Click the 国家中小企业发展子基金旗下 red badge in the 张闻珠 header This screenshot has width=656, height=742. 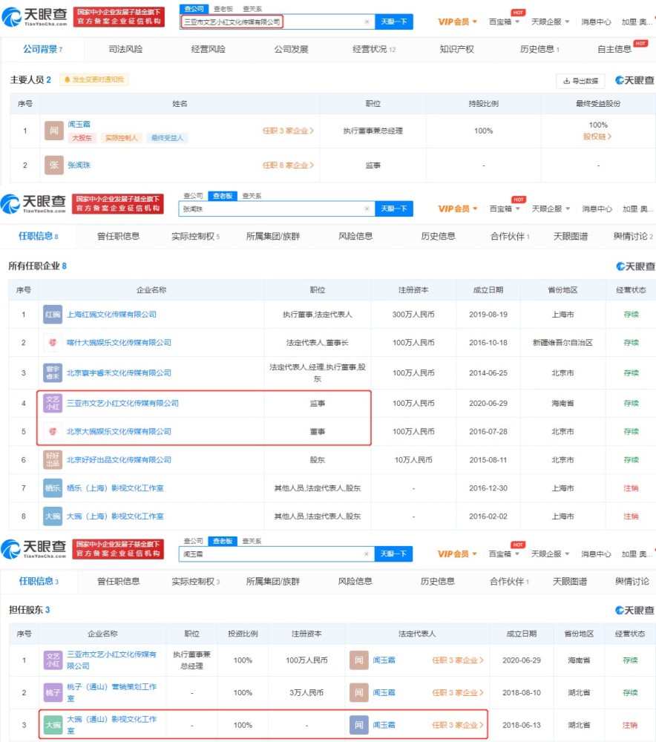(x=118, y=204)
